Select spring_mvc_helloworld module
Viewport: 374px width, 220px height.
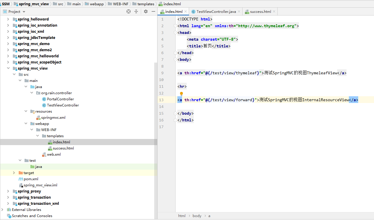[x=38, y=56]
